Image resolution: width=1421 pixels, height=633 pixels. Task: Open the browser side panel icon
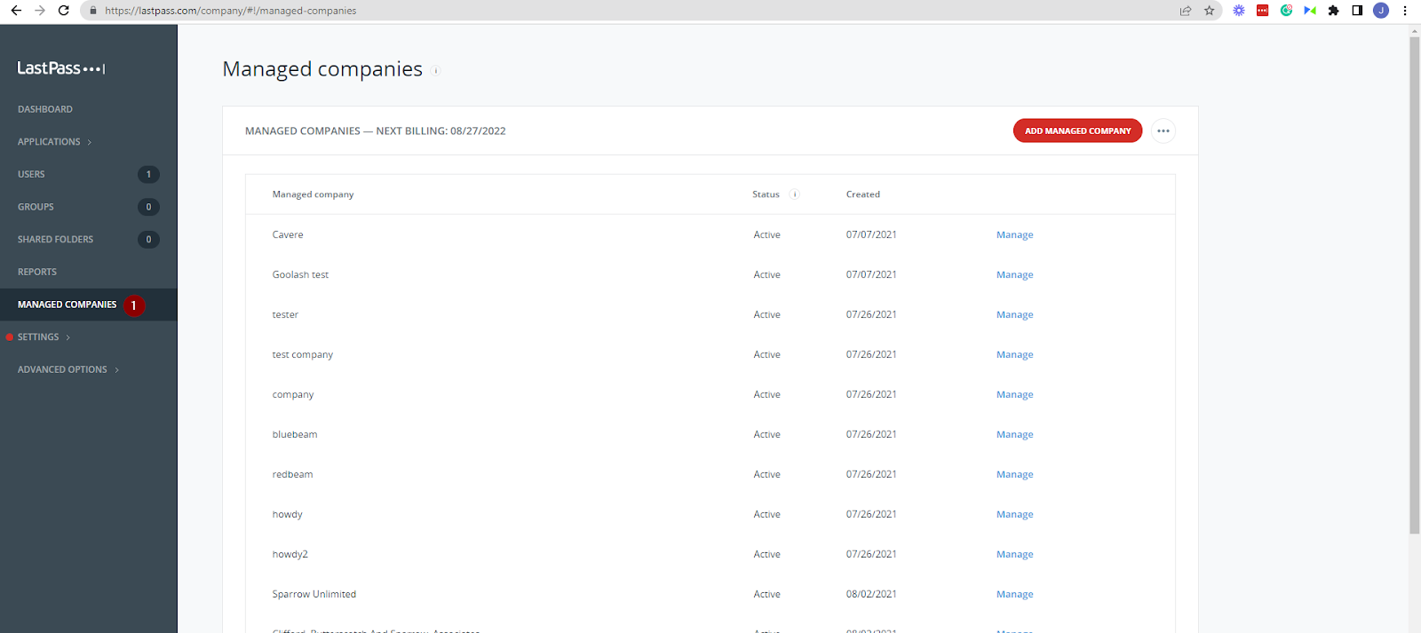(x=1357, y=11)
